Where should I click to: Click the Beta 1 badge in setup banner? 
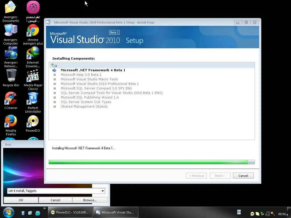114,32
